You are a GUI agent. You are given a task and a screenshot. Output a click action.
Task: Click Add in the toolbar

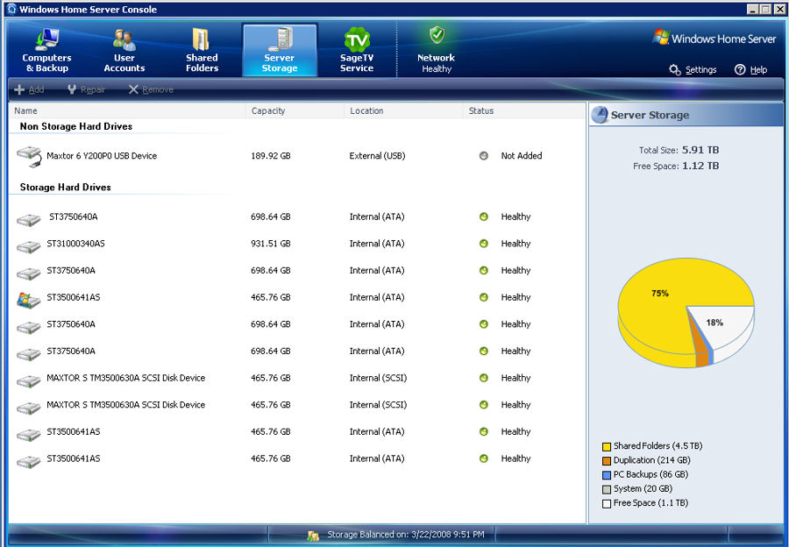pos(29,89)
